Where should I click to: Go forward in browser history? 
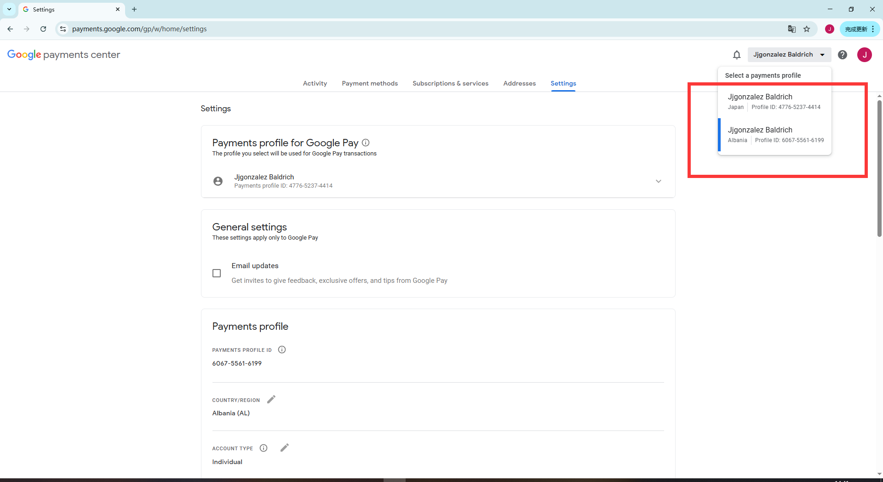tap(27, 29)
